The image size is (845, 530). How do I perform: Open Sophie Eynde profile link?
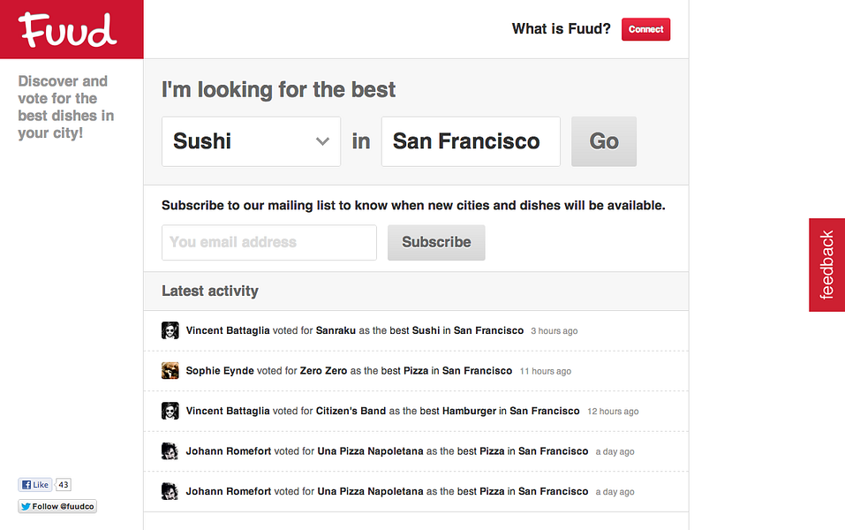coord(220,371)
